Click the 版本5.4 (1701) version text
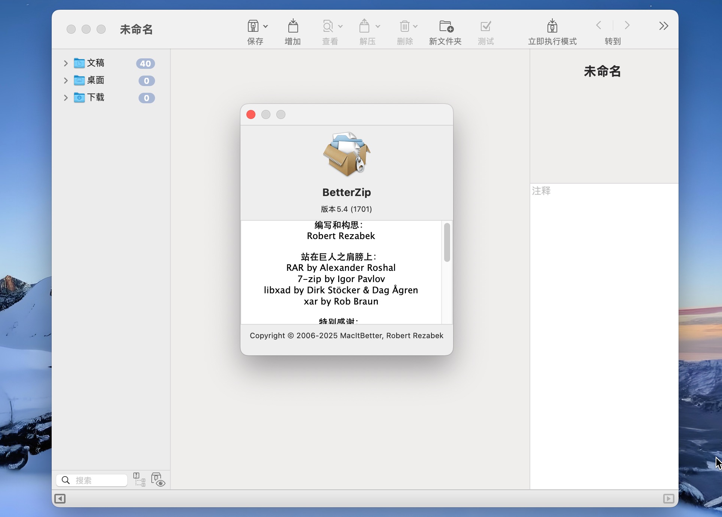 coord(346,209)
